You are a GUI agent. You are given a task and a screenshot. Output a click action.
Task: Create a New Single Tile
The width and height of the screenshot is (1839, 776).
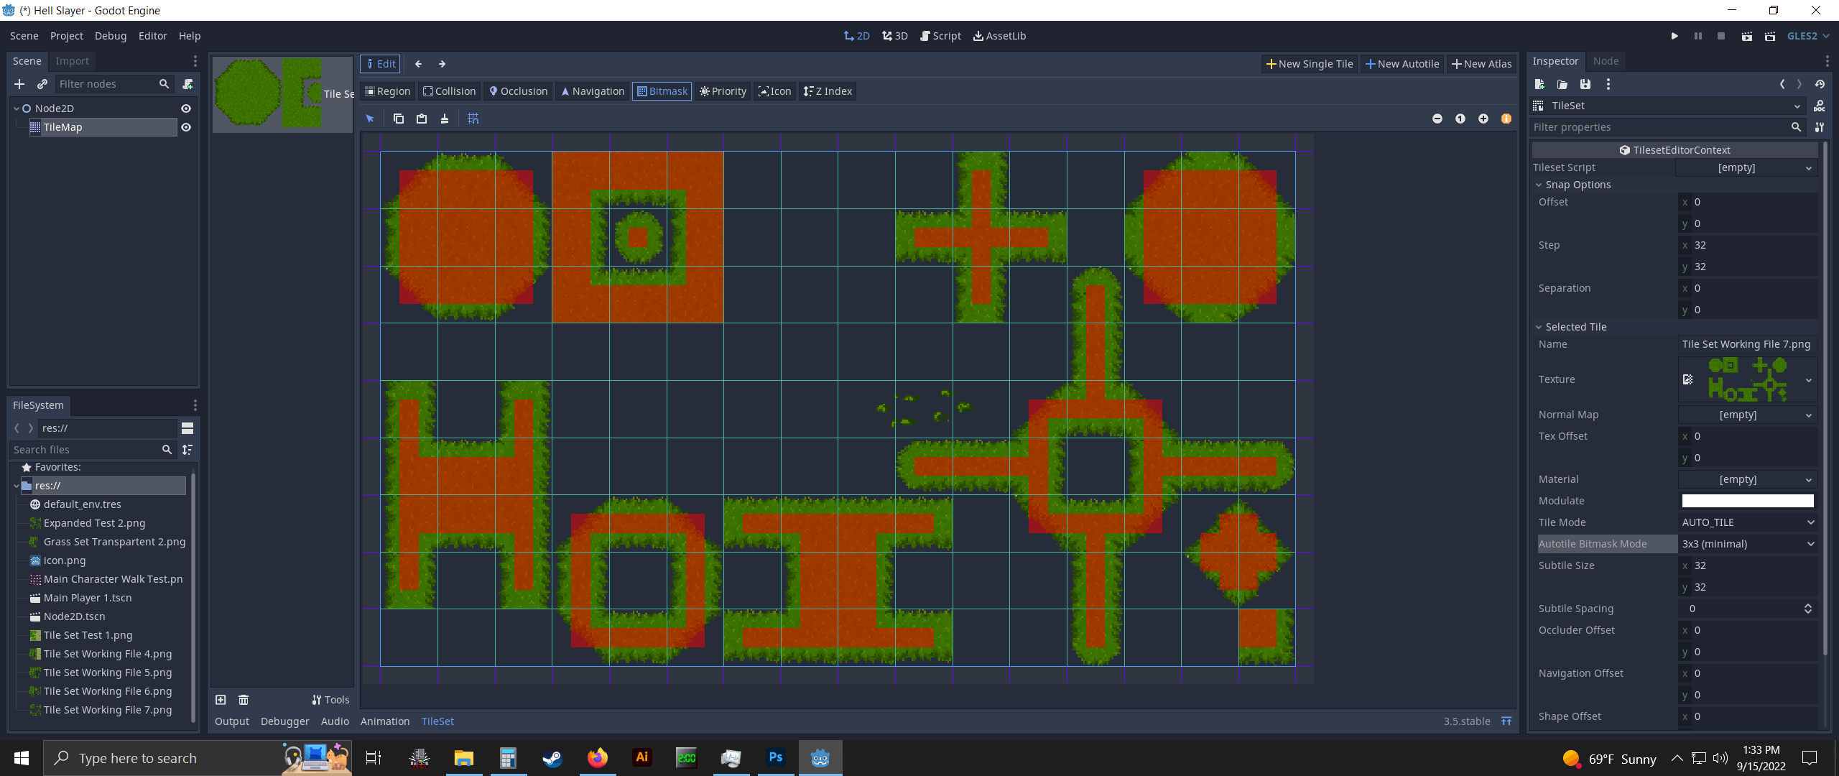pyautogui.click(x=1309, y=63)
